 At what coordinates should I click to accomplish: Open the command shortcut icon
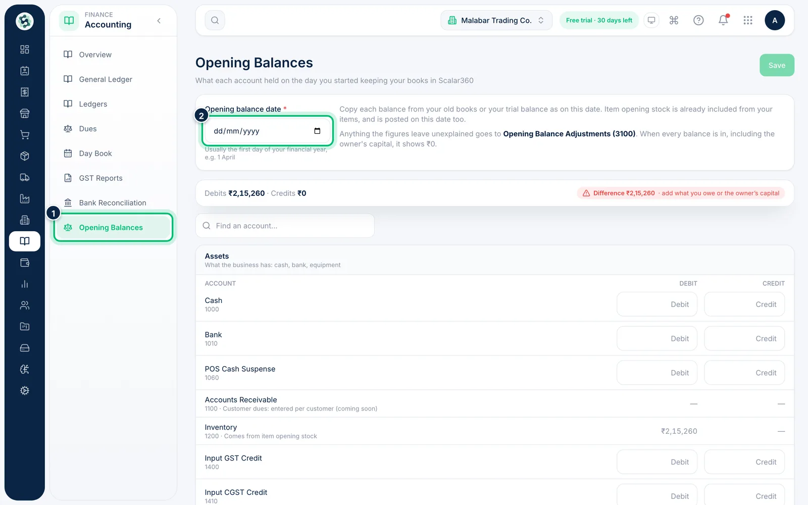[674, 20]
